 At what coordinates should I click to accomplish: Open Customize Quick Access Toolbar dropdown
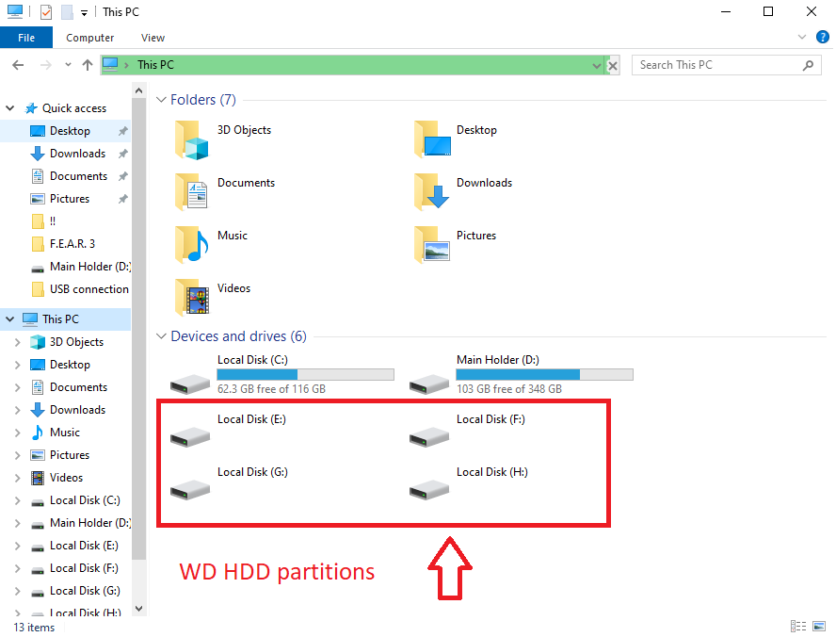(x=84, y=13)
